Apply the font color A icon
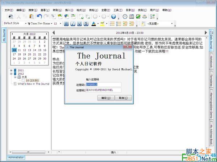This screenshot has width=217, height=162. [94, 24]
